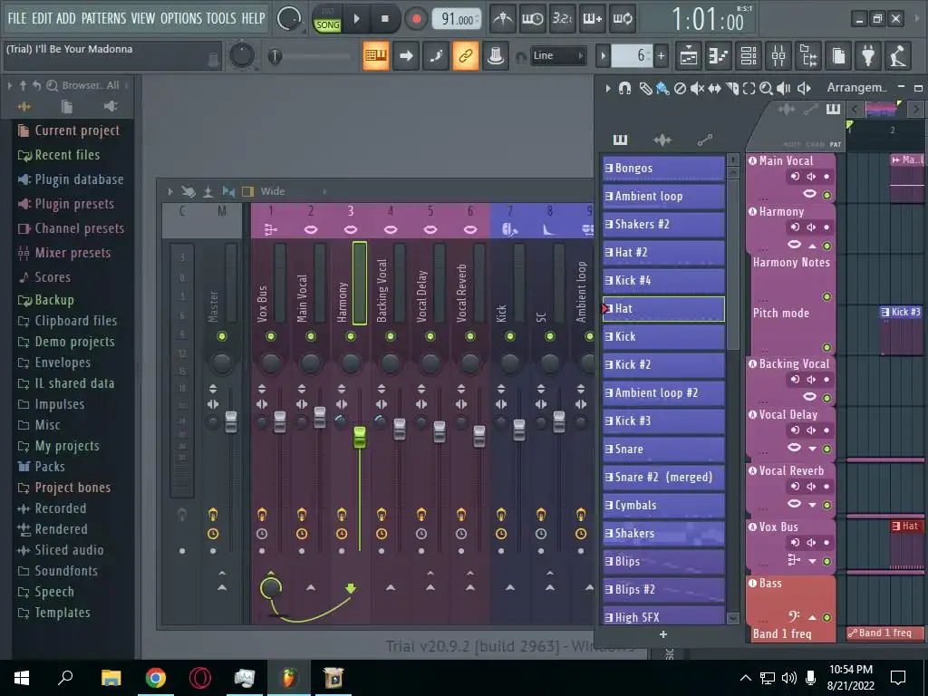
Task: Click the main volume knob beside the HELP menu
Action: 289,19
